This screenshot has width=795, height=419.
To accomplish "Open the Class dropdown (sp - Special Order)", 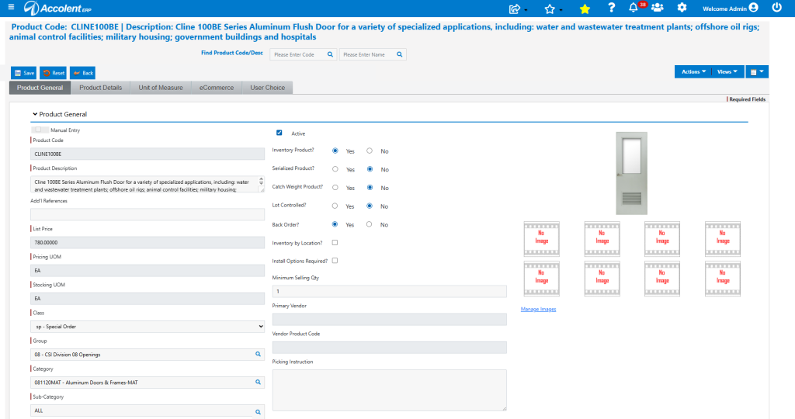I will point(148,327).
